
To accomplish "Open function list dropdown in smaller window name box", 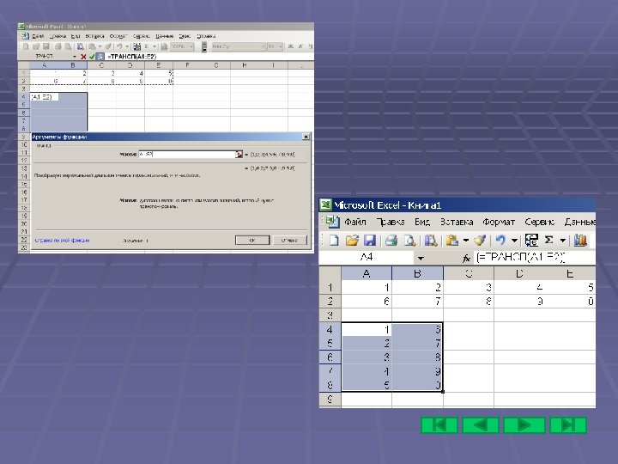I will coord(75,57).
